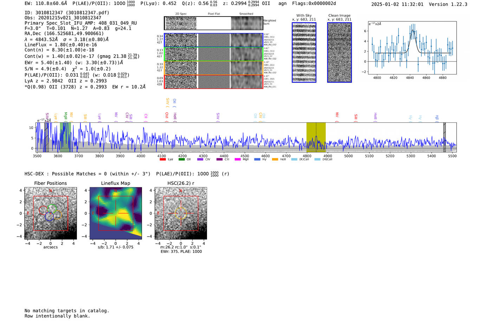Screen dimensions: 492x335
Task: Pick the Hγ blue legend swatch
Action: coord(257,159)
